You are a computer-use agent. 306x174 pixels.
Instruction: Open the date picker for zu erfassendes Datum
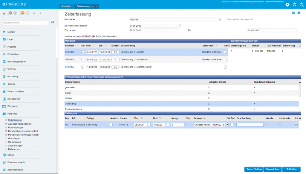180,26
